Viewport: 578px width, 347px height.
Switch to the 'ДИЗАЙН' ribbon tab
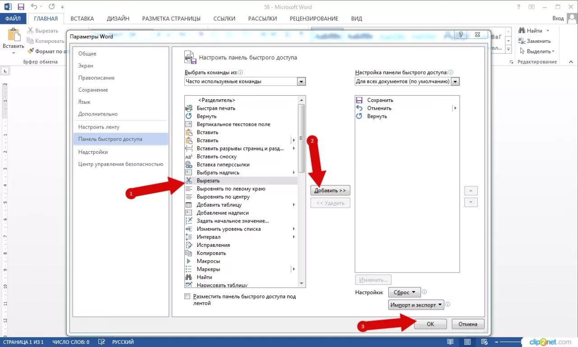[x=118, y=19]
